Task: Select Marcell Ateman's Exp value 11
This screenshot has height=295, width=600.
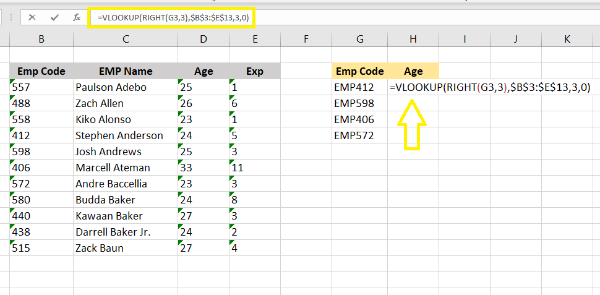Action: point(255,168)
